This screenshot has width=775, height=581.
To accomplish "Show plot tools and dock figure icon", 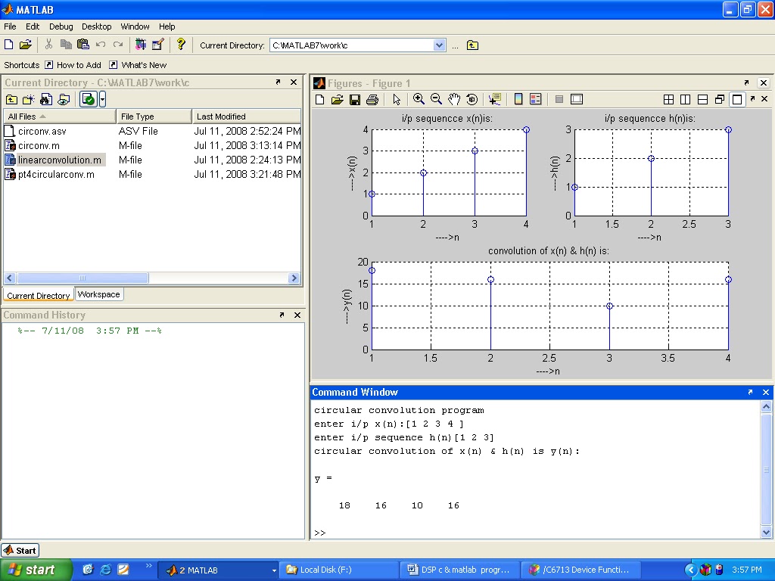I will pos(577,99).
